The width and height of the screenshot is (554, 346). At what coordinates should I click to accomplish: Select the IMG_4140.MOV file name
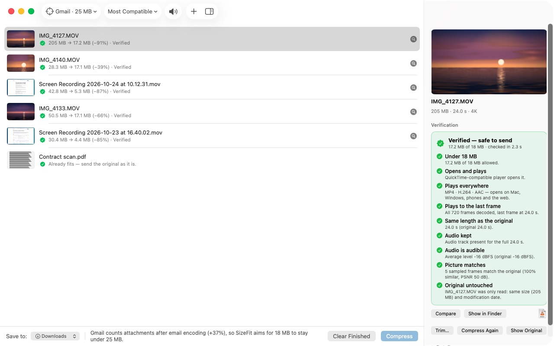(59, 60)
